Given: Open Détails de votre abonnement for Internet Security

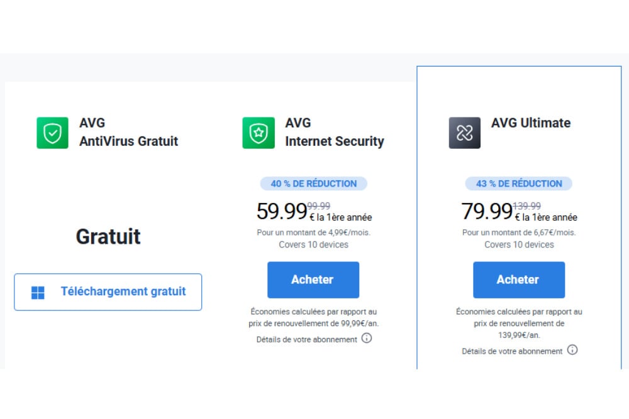Looking at the screenshot, I should click(x=307, y=339).
